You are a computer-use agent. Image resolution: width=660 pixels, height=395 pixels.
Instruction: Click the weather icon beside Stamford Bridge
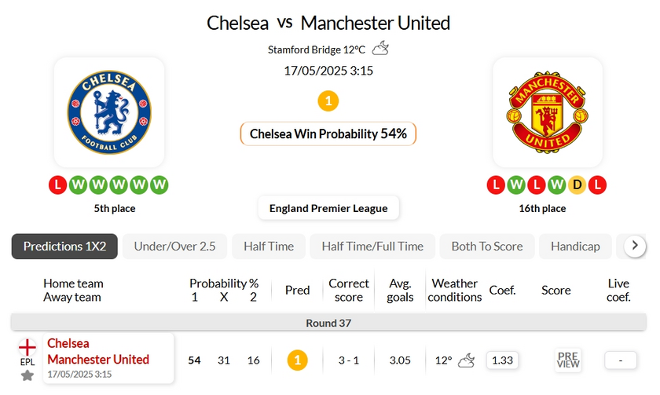(x=380, y=49)
